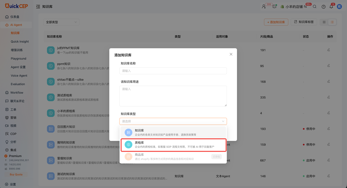Open Playground sidebar item
The image size is (347, 188).
pyautogui.click(x=18, y=59)
